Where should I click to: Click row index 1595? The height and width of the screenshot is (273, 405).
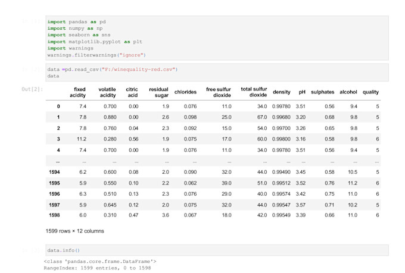click(54, 183)
